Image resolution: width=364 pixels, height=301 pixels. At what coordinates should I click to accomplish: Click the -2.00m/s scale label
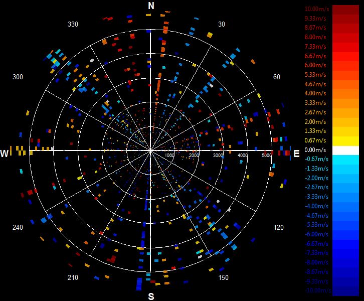click(x=316, y=178)
